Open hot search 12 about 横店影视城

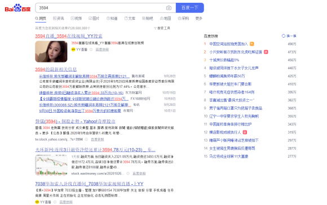[x=225, y=132]
